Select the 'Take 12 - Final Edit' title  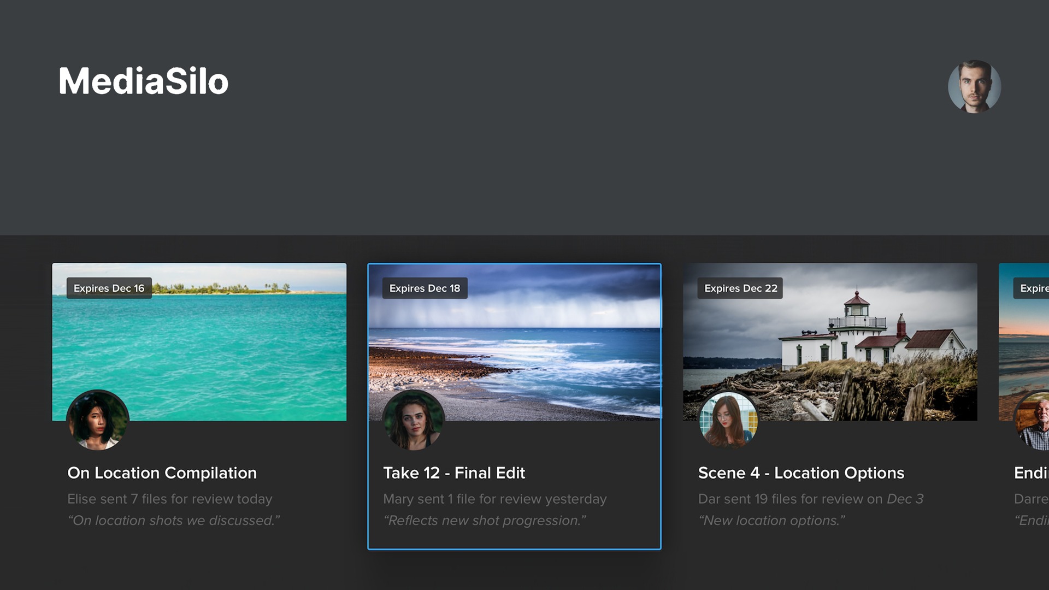tap(454, 473)
